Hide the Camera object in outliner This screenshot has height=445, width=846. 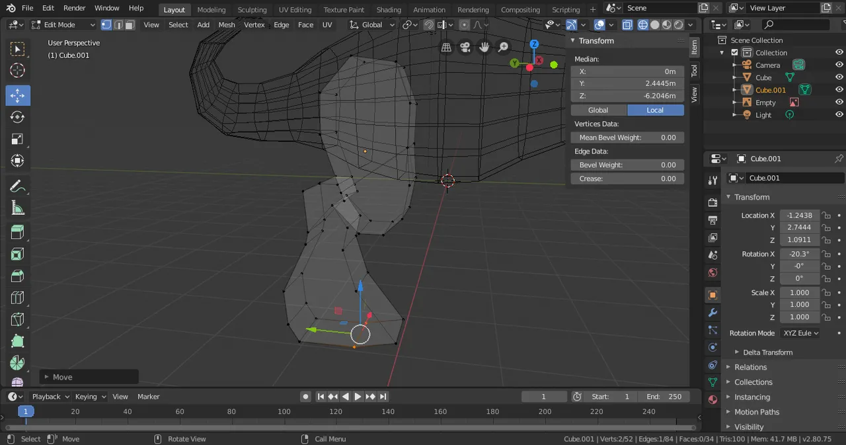click(839, 65)
